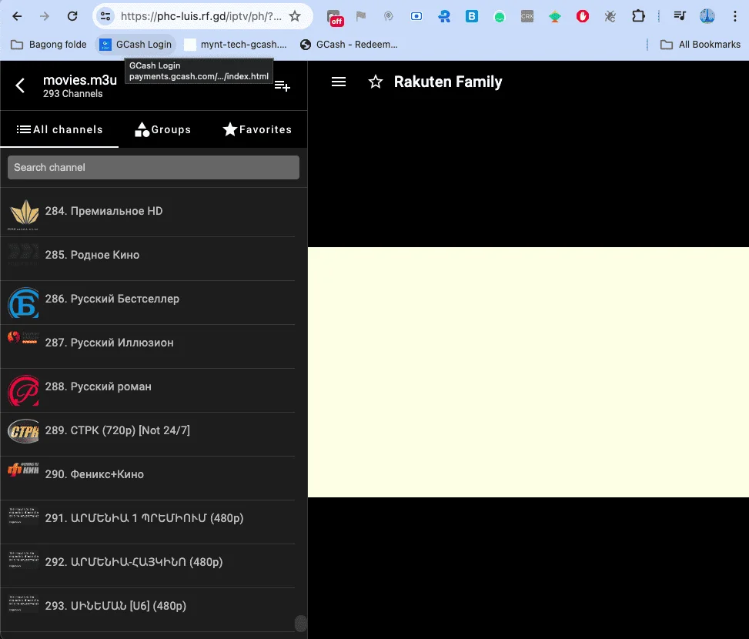The height and width of the screenshot is (639, 749).
Task: Click the gray flag extension icon
Action: click(x=361, y=16)
